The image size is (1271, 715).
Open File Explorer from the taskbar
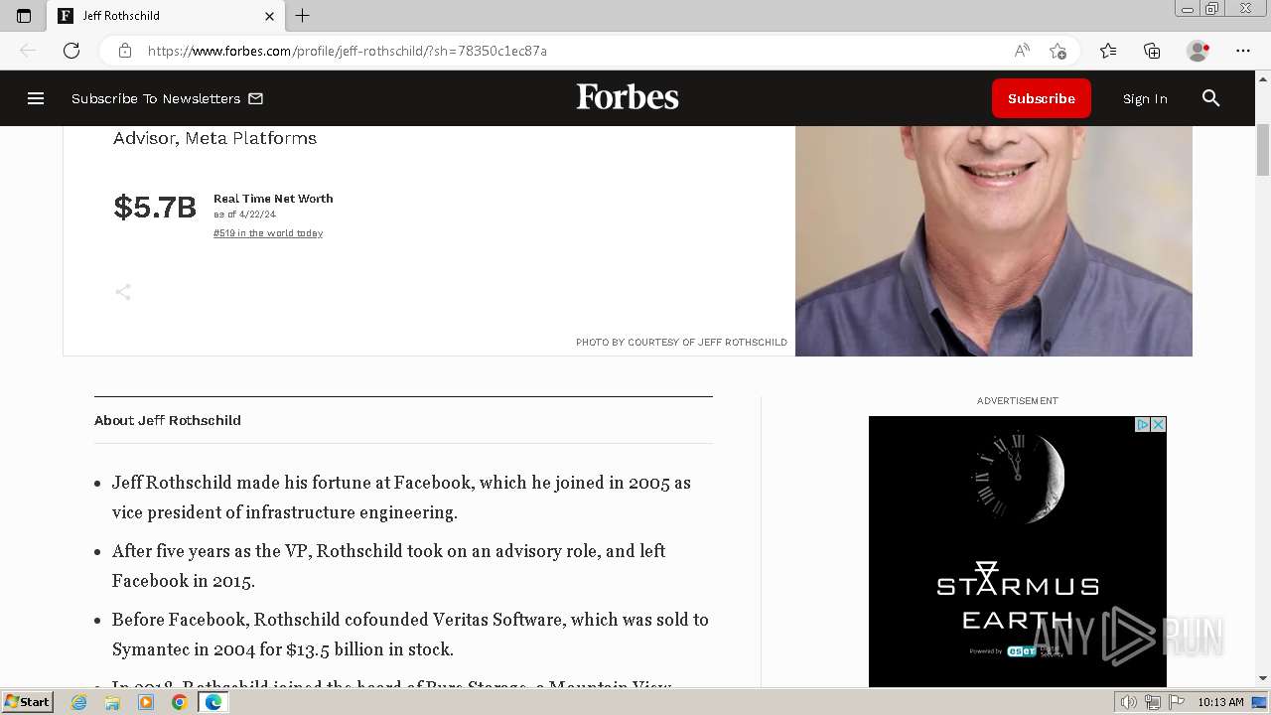(x=112, y=702)
